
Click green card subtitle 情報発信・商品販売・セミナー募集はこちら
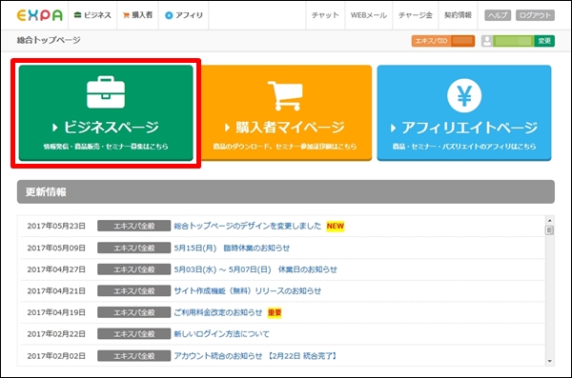tap(106, 147)
